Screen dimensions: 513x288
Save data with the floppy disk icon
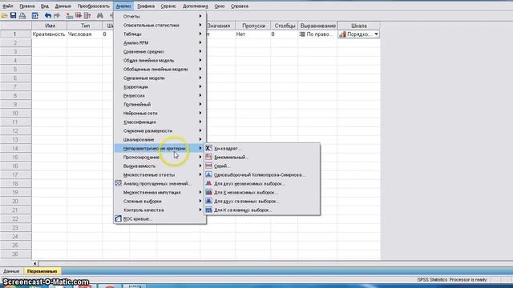[x=13, y=15]
